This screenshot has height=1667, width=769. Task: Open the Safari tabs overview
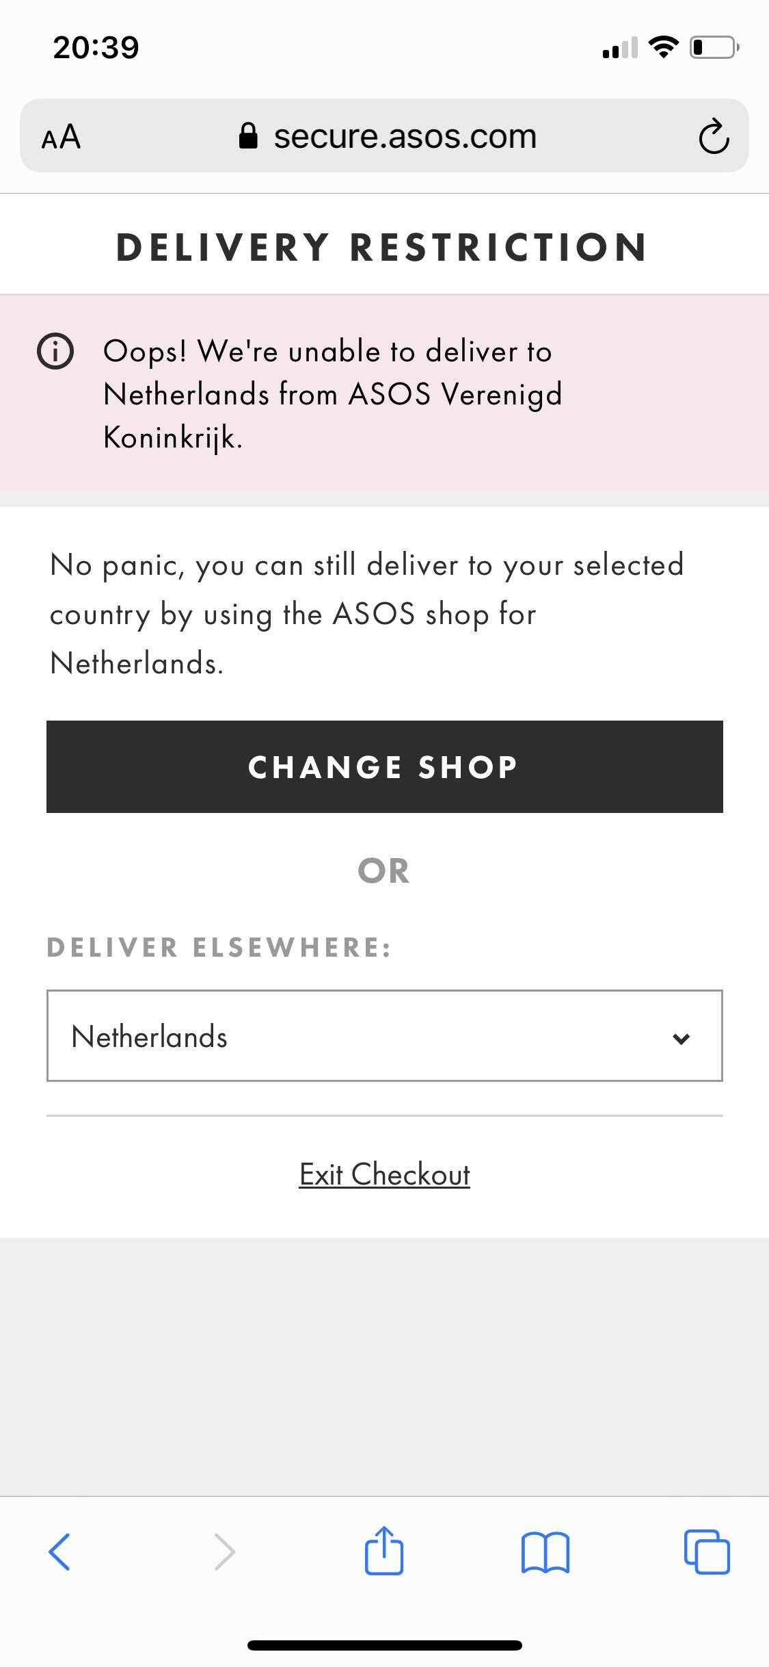click(x=707, y=1551)
